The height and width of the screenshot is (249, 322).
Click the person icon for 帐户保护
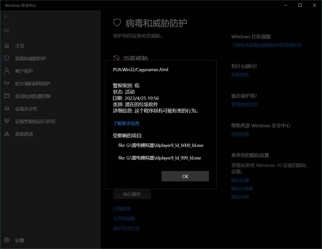(7, 71)
